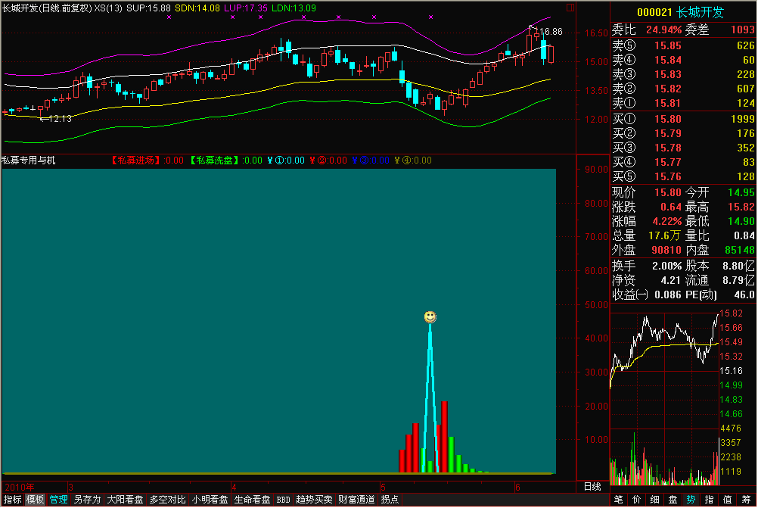Screen dimensions: 758x508
Task: Click the 内盘 value 85148
Action: click(740, 250)
